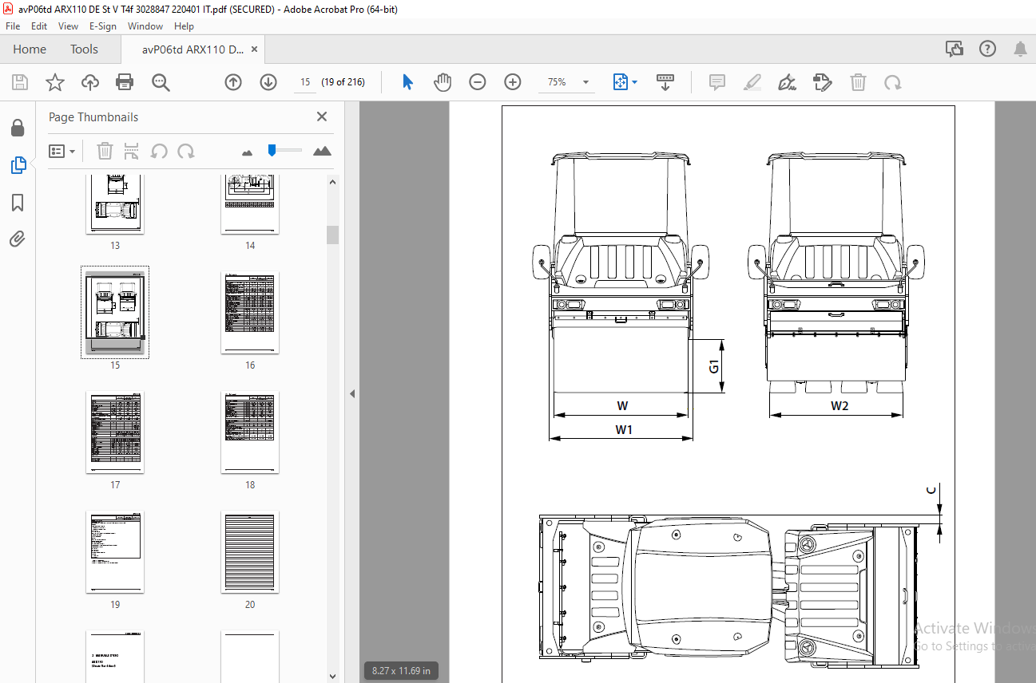Open the Bookmarks panel icon

point(18,203)
